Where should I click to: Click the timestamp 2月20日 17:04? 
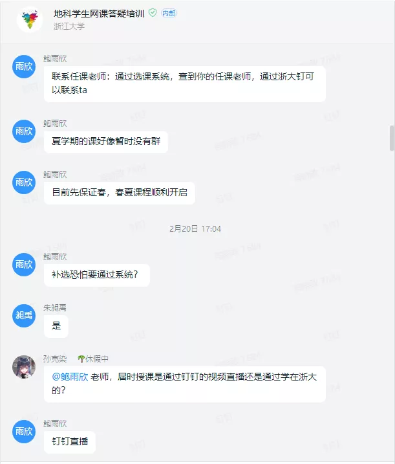[195, 228]
